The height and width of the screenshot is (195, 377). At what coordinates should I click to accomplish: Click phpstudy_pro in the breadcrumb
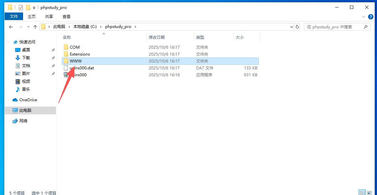118,27
